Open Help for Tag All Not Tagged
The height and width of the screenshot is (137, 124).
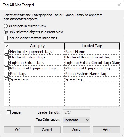tap(106, 130)
